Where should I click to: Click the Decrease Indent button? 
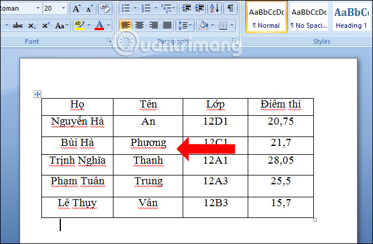tap(186, 8)
